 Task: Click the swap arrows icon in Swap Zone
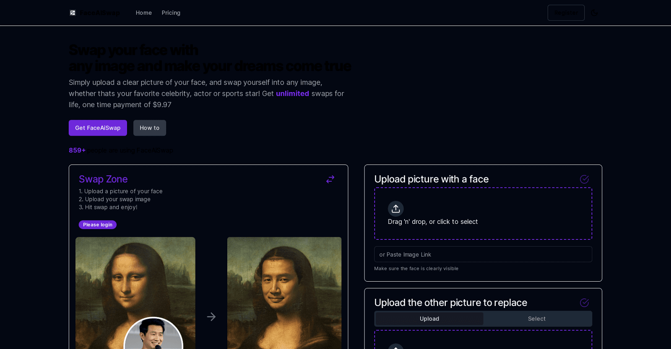330,180
